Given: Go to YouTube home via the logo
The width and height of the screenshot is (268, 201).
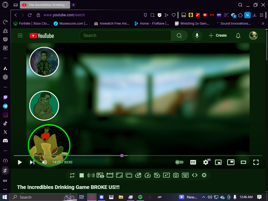Looking at the screenshot, I should [42, 36].
